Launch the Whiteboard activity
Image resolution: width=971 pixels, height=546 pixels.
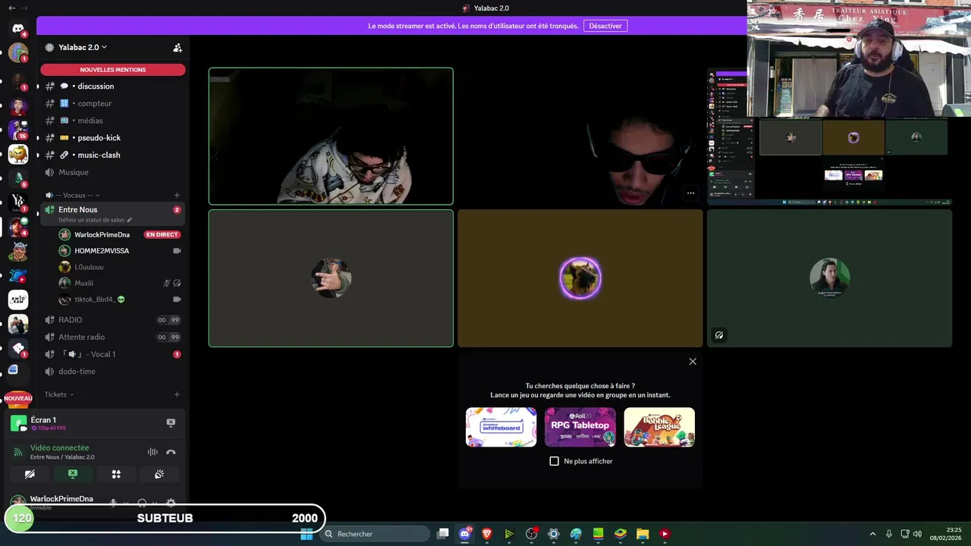(501, 427)
